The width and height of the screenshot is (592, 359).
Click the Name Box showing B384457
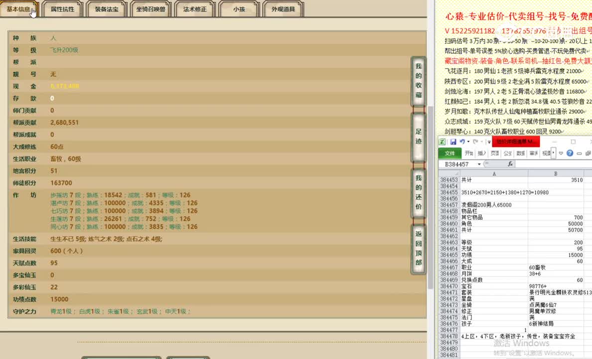(x=457, y=164)
